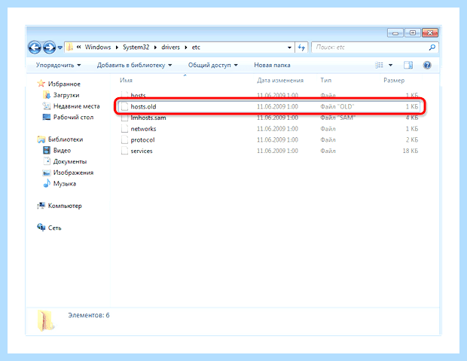Sort by Имя column header

click(x=127, y=80)
